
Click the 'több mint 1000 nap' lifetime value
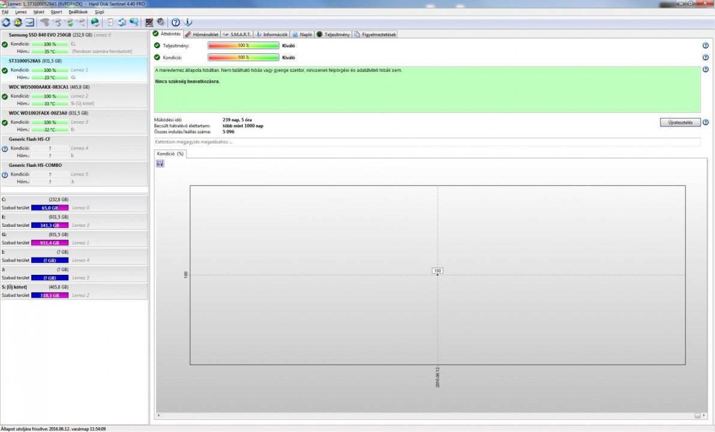243,126
